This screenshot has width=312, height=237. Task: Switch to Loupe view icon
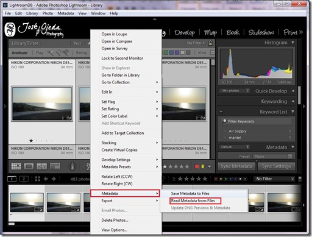point(29,166)
